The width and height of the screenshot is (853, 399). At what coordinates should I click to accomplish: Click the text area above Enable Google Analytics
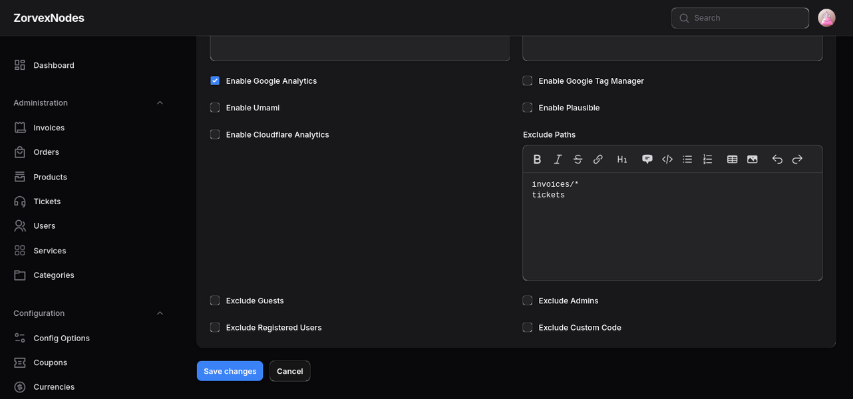[360, 49]
